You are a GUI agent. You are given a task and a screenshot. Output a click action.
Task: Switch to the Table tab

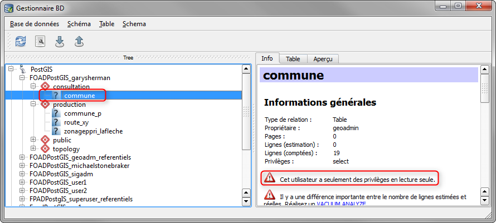[x=293, y=59]
